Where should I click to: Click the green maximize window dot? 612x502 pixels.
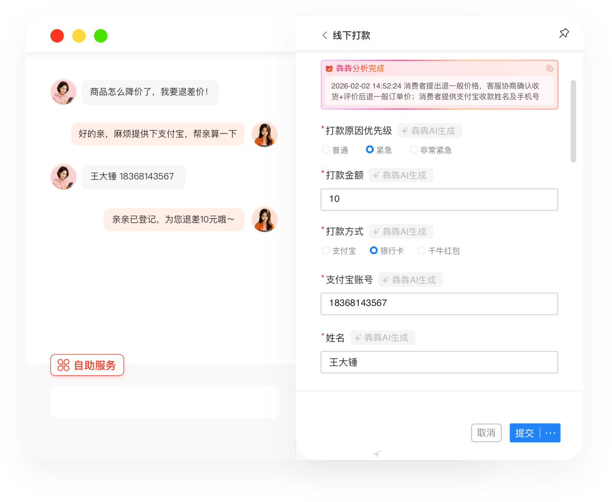tap(101, 36)
